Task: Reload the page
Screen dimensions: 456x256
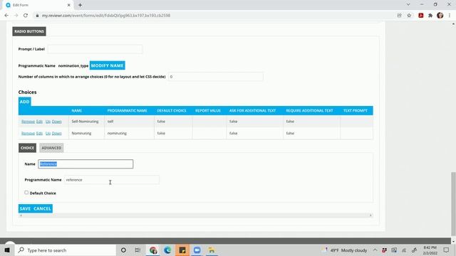Action: (26, 16)
